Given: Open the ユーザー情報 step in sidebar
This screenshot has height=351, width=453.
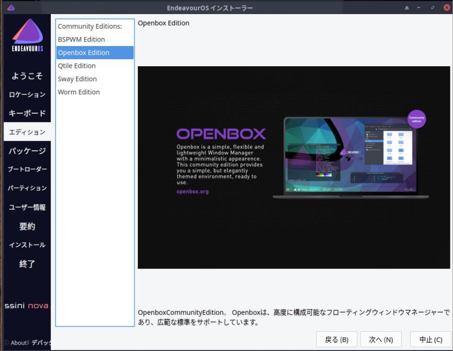Looking at the screenshot, I should pyautogui.click(x=27, y=208).
